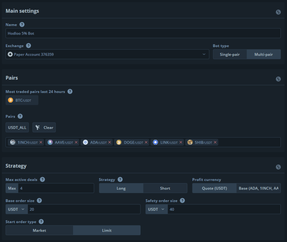
Task: Click the DOGE coin icon
Action: (119, 142)
